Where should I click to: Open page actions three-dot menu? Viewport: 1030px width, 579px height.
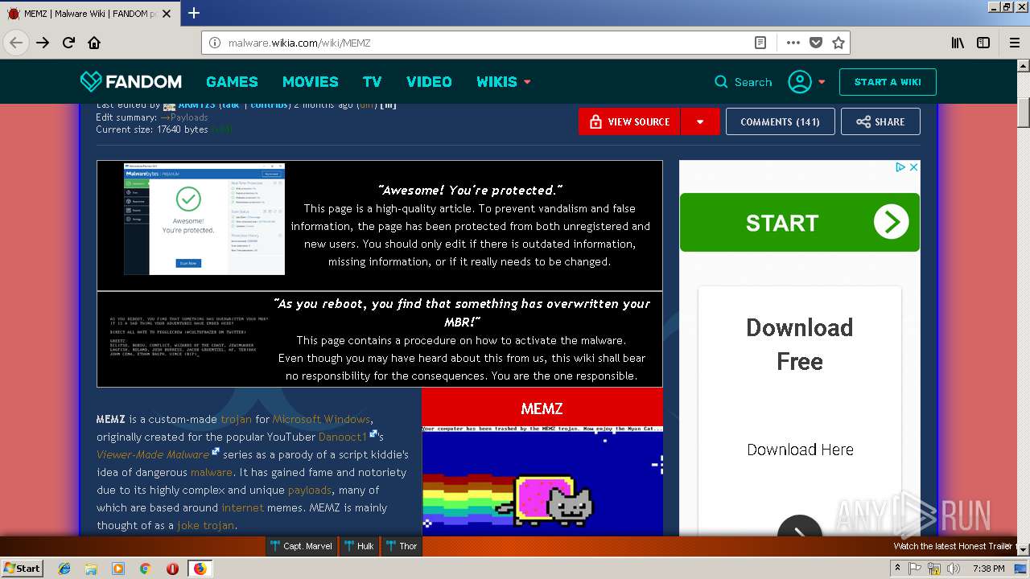point(793,43)
